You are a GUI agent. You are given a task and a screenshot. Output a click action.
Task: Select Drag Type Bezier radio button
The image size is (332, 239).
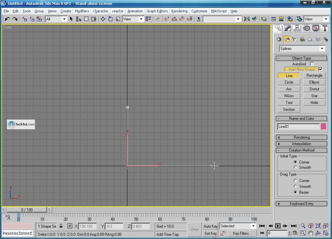[x=295, y=192]
